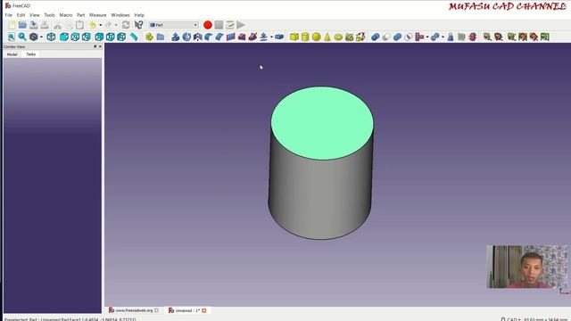Create a Torus primitive

point(338,37)
